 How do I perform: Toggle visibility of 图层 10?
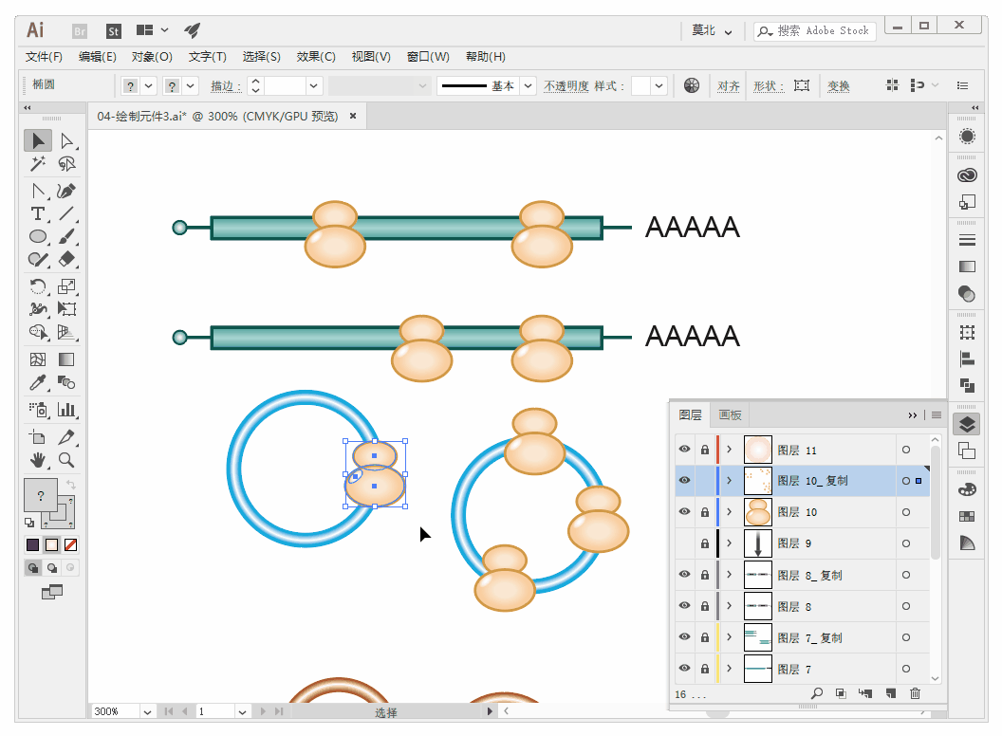pos(684,512)
